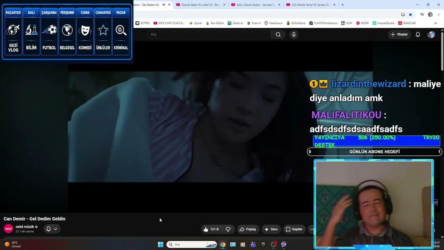Dislike the video with thumbs down
This screenshot has height=250, width=444.
click(228, 229)
